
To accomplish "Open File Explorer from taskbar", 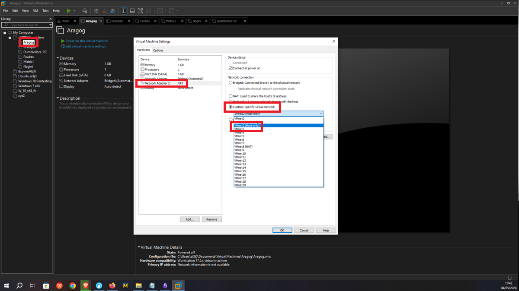I will click(x=139, y=285).
